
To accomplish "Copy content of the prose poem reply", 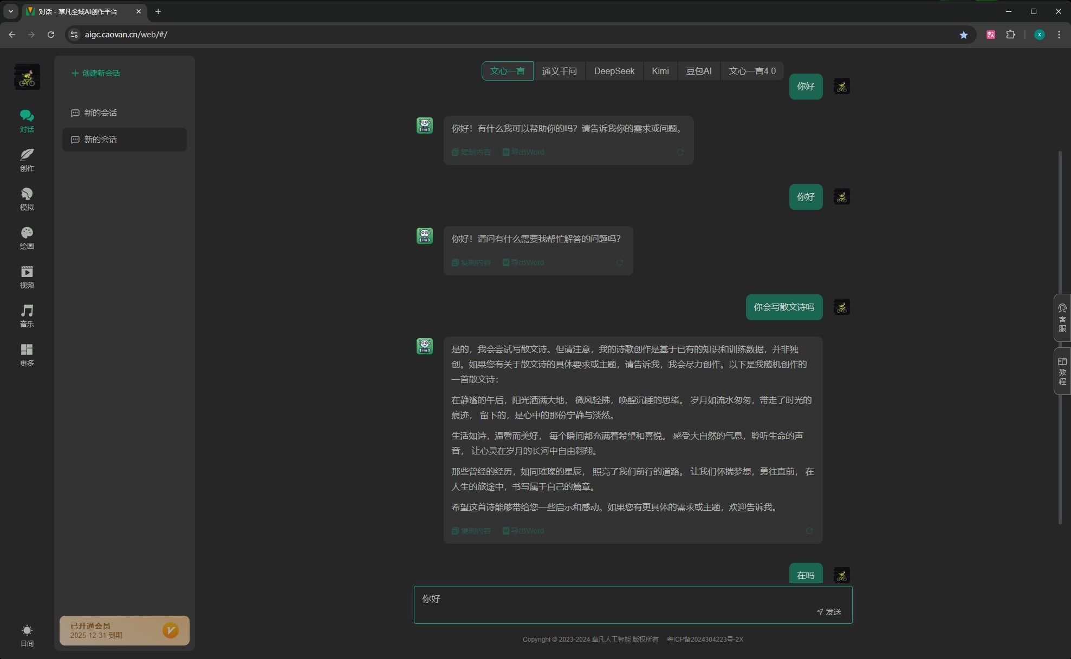I will tap(471, 531).
